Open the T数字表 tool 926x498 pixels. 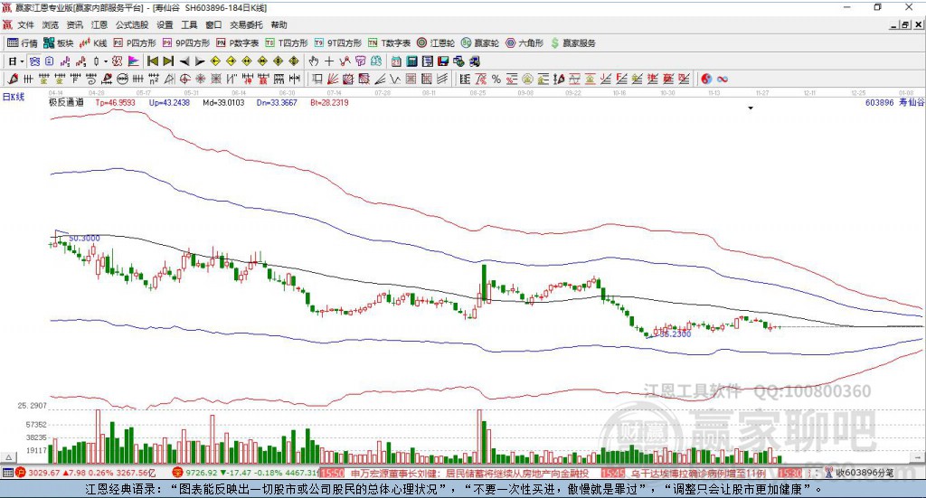389,43
